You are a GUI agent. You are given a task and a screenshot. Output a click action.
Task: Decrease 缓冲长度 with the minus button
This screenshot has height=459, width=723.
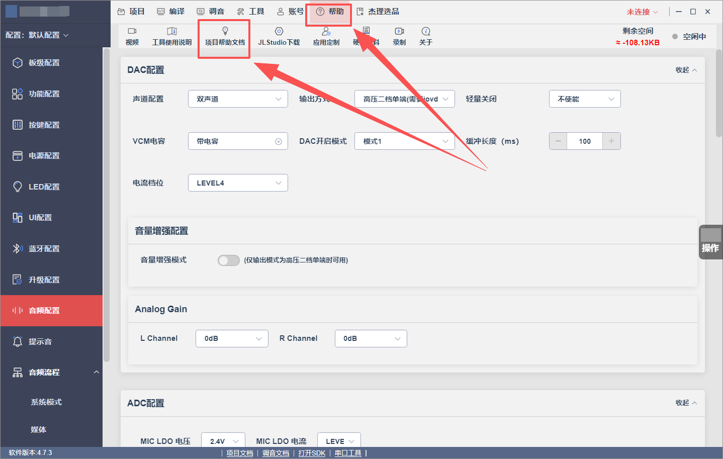[558, 141]
